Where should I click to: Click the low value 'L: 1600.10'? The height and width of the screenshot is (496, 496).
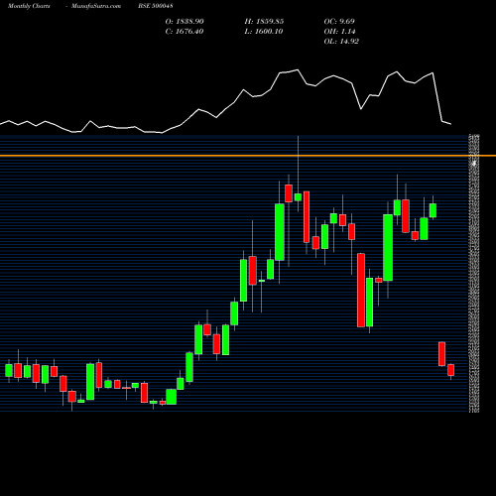[x=264, y=32]
